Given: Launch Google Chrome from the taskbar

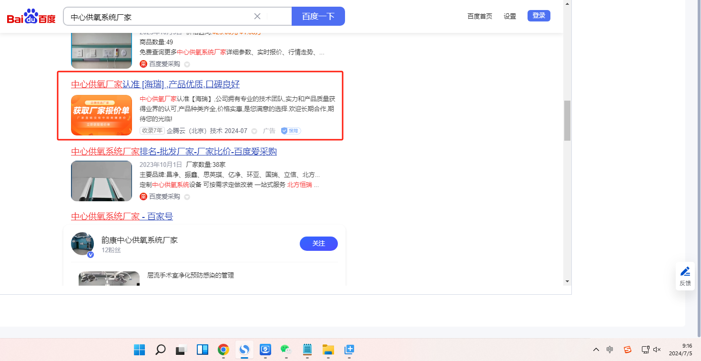Looking at the screenshot, I should pyautogui.click(x=223, y=350).
